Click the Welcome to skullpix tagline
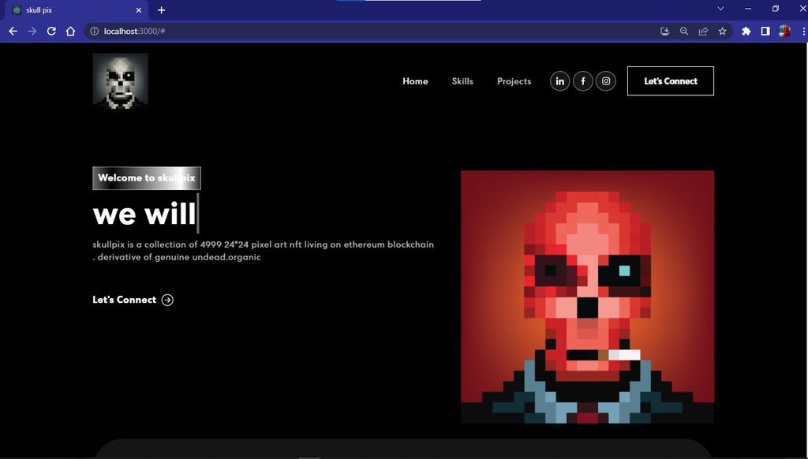This screenshot has width=808, height=459. pos(147,178)
